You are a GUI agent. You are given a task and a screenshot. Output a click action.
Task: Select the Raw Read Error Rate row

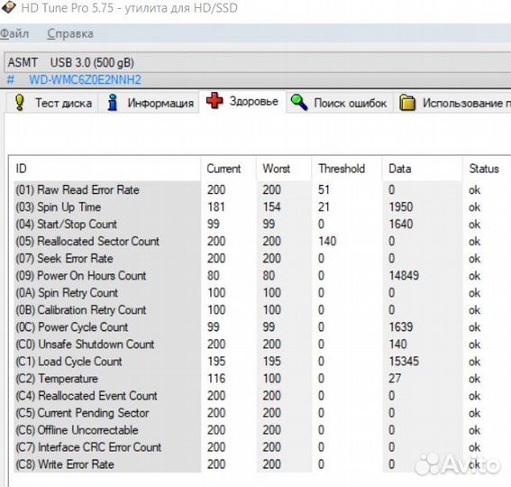(258, 190)
